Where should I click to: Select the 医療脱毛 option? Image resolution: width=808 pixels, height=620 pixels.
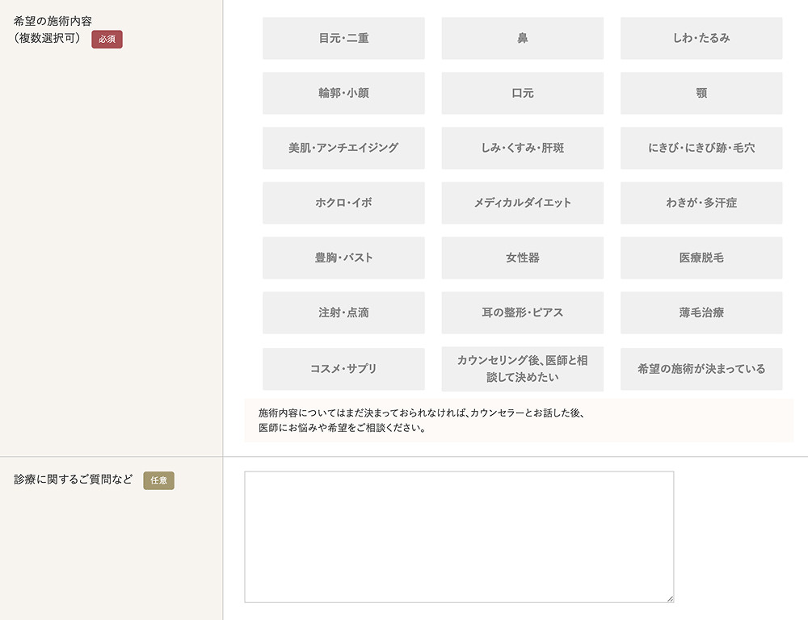point(701,258)
